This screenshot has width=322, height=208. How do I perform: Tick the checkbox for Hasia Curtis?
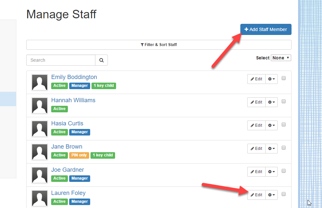284,124
